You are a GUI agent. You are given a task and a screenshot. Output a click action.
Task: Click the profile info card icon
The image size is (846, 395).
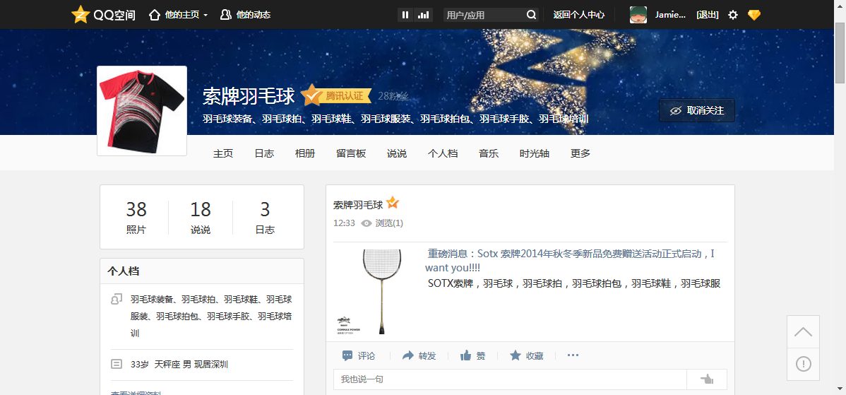point(117,364)
